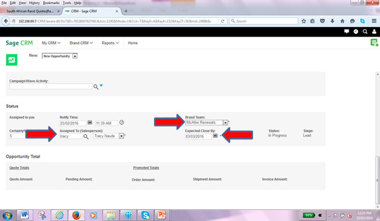Close the CRM - Sage CRM tab
Screen dimensions: 380x221
(x=117, y=11)
